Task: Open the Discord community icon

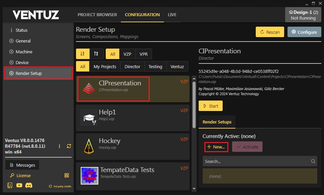Action: pyautogui.click(x=29, y=185)
